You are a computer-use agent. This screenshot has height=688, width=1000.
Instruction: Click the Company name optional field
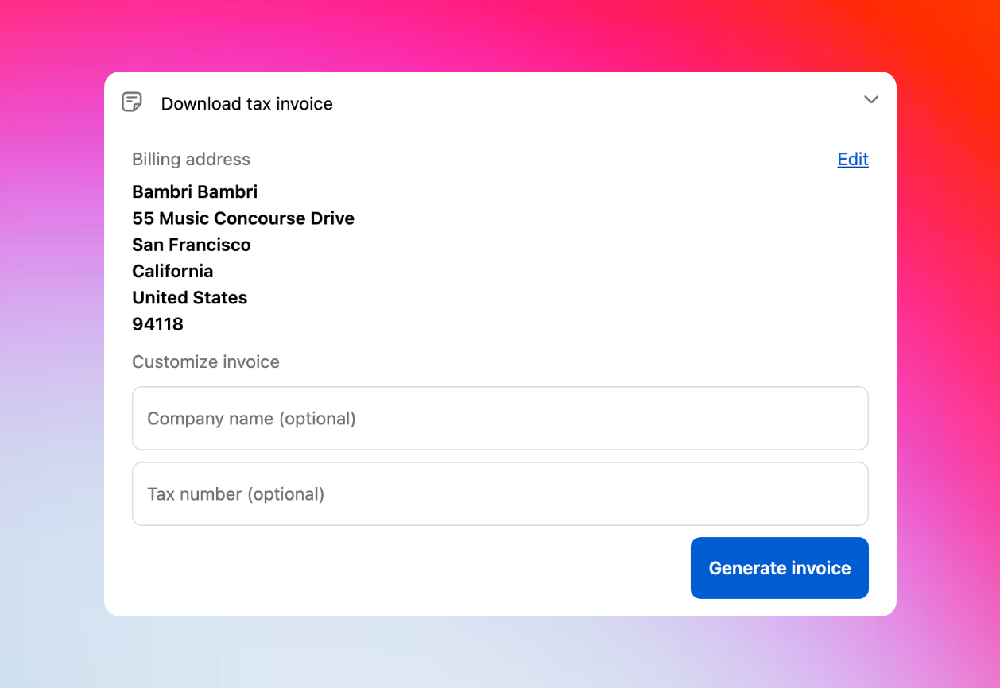pyautogui.click(x=500, y=418)
